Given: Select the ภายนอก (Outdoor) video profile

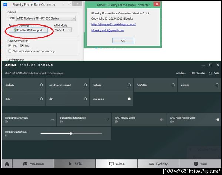Looking at the screenshot, I should (x=217, y=85).
